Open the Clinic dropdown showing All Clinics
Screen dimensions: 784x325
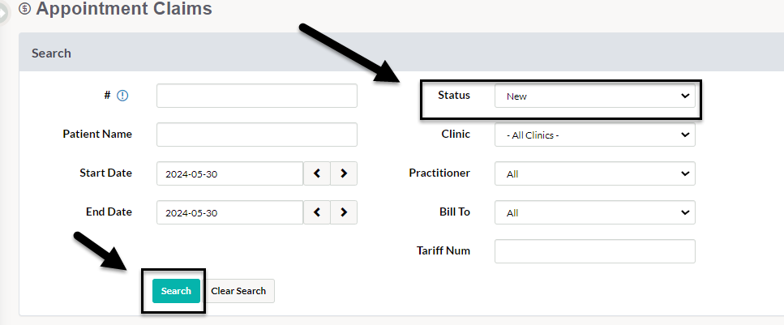(x=595, y=135)
